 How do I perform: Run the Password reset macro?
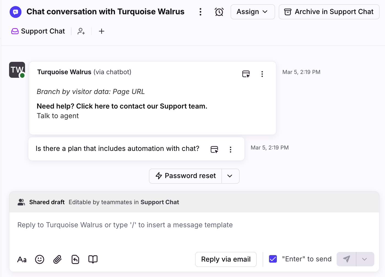point(186,176)
